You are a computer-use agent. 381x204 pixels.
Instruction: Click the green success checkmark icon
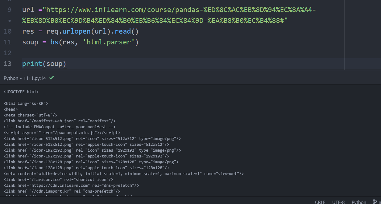tap(52, 78)
